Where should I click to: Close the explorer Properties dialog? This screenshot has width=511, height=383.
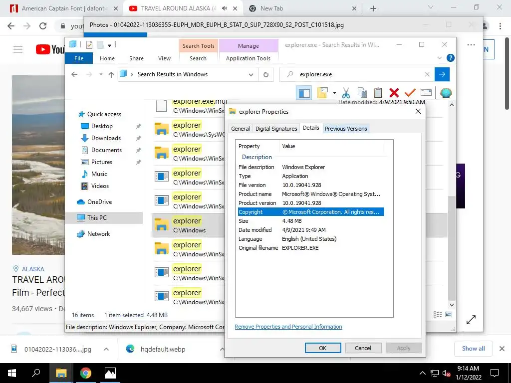(418, 111)
